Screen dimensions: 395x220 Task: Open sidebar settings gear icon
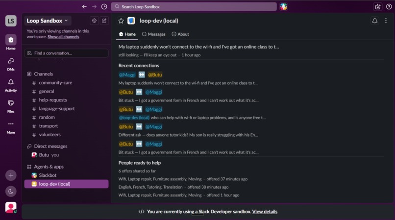coord(94,21)
